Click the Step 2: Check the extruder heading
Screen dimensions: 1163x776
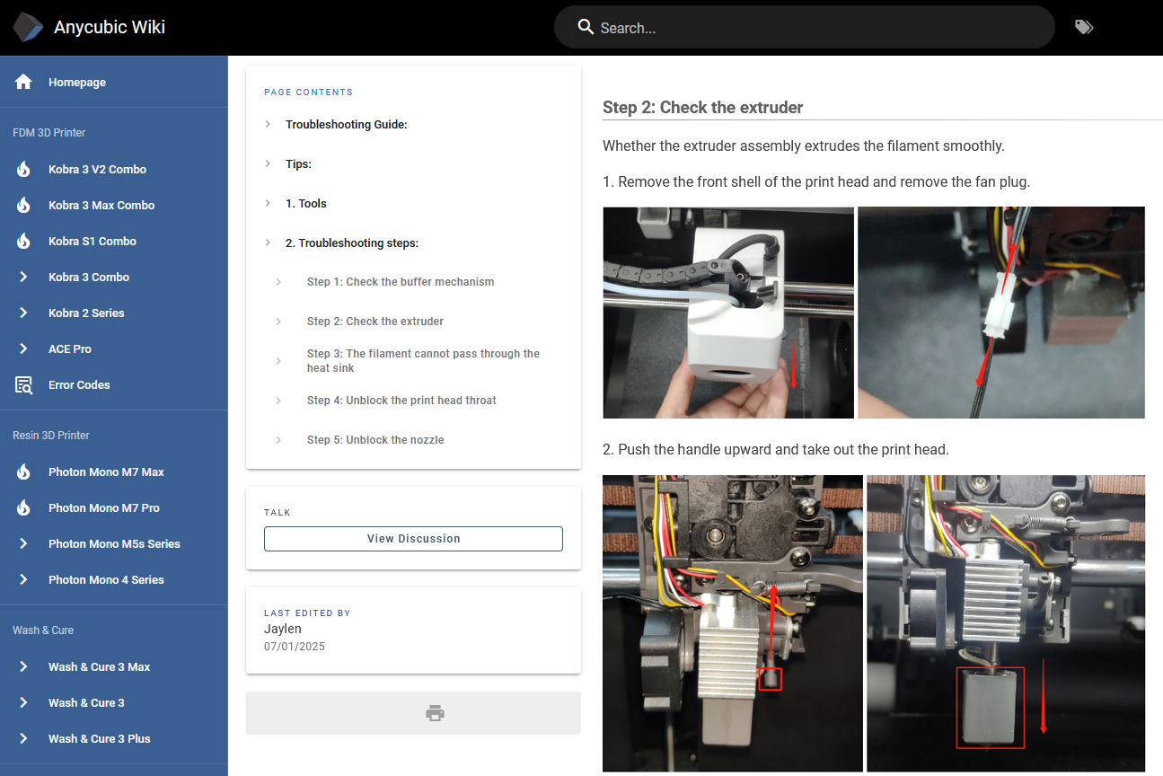click(702, 108)
